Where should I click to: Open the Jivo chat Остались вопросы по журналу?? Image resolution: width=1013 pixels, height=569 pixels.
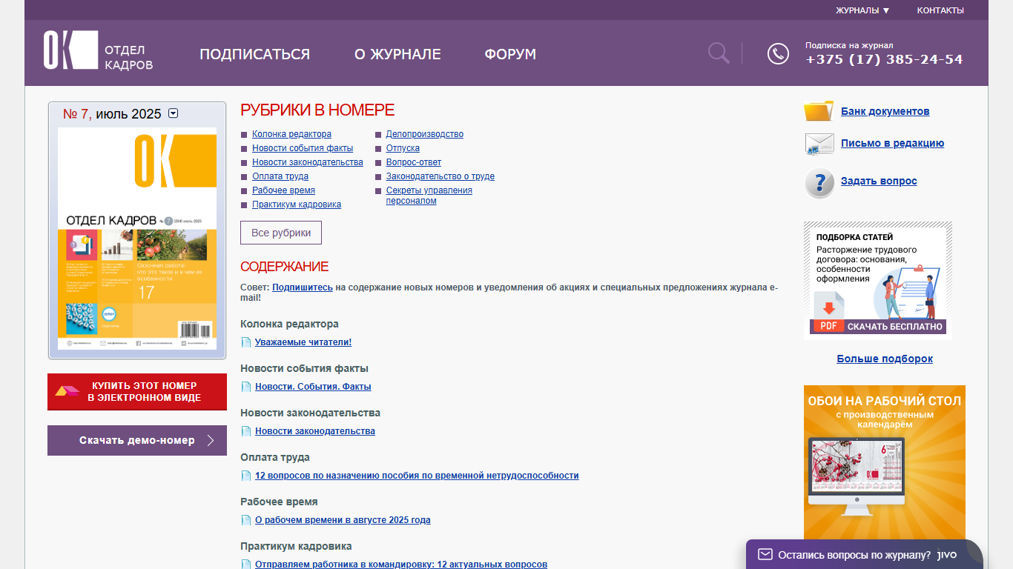tap(865, 554)
